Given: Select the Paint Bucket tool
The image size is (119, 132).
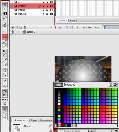Looking at the screenshot, I should tap(5, 56).
